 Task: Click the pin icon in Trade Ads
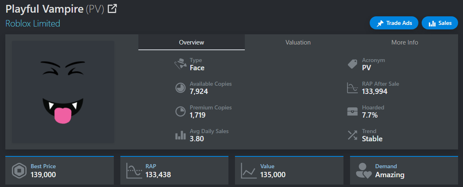tap(380, 23)
